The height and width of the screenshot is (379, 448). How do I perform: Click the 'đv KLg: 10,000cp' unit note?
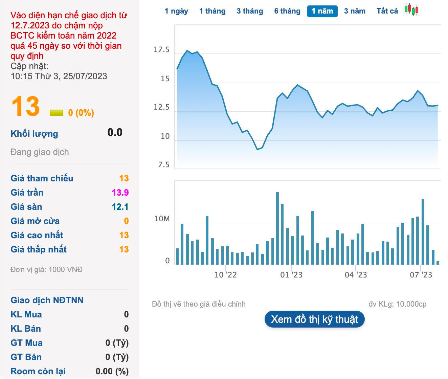pos(398,304)
